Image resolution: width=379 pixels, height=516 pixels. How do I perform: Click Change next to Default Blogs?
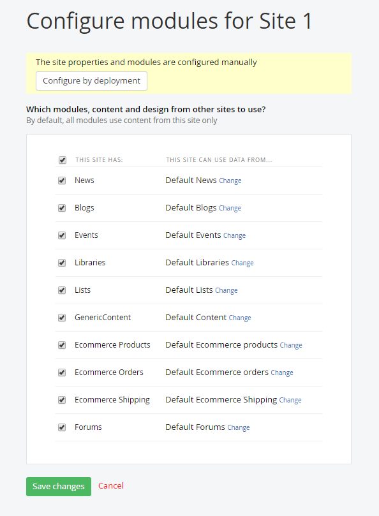click(x=230, y=208)
